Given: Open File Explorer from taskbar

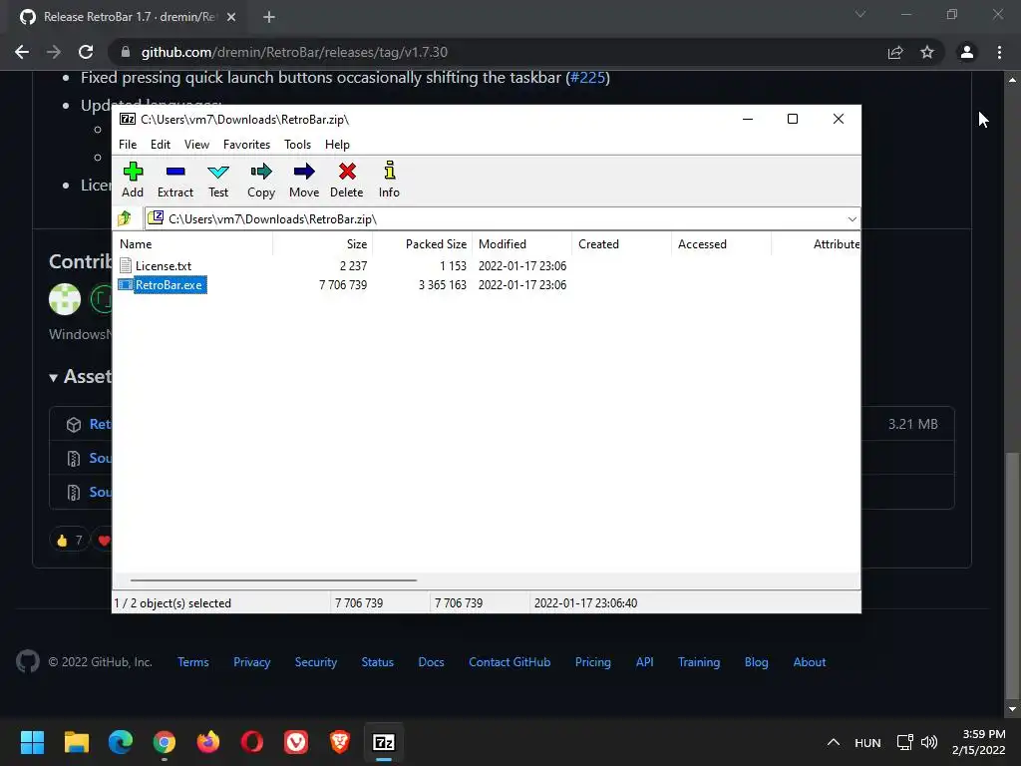Looking at the screenshot, I should coord(76,742).
